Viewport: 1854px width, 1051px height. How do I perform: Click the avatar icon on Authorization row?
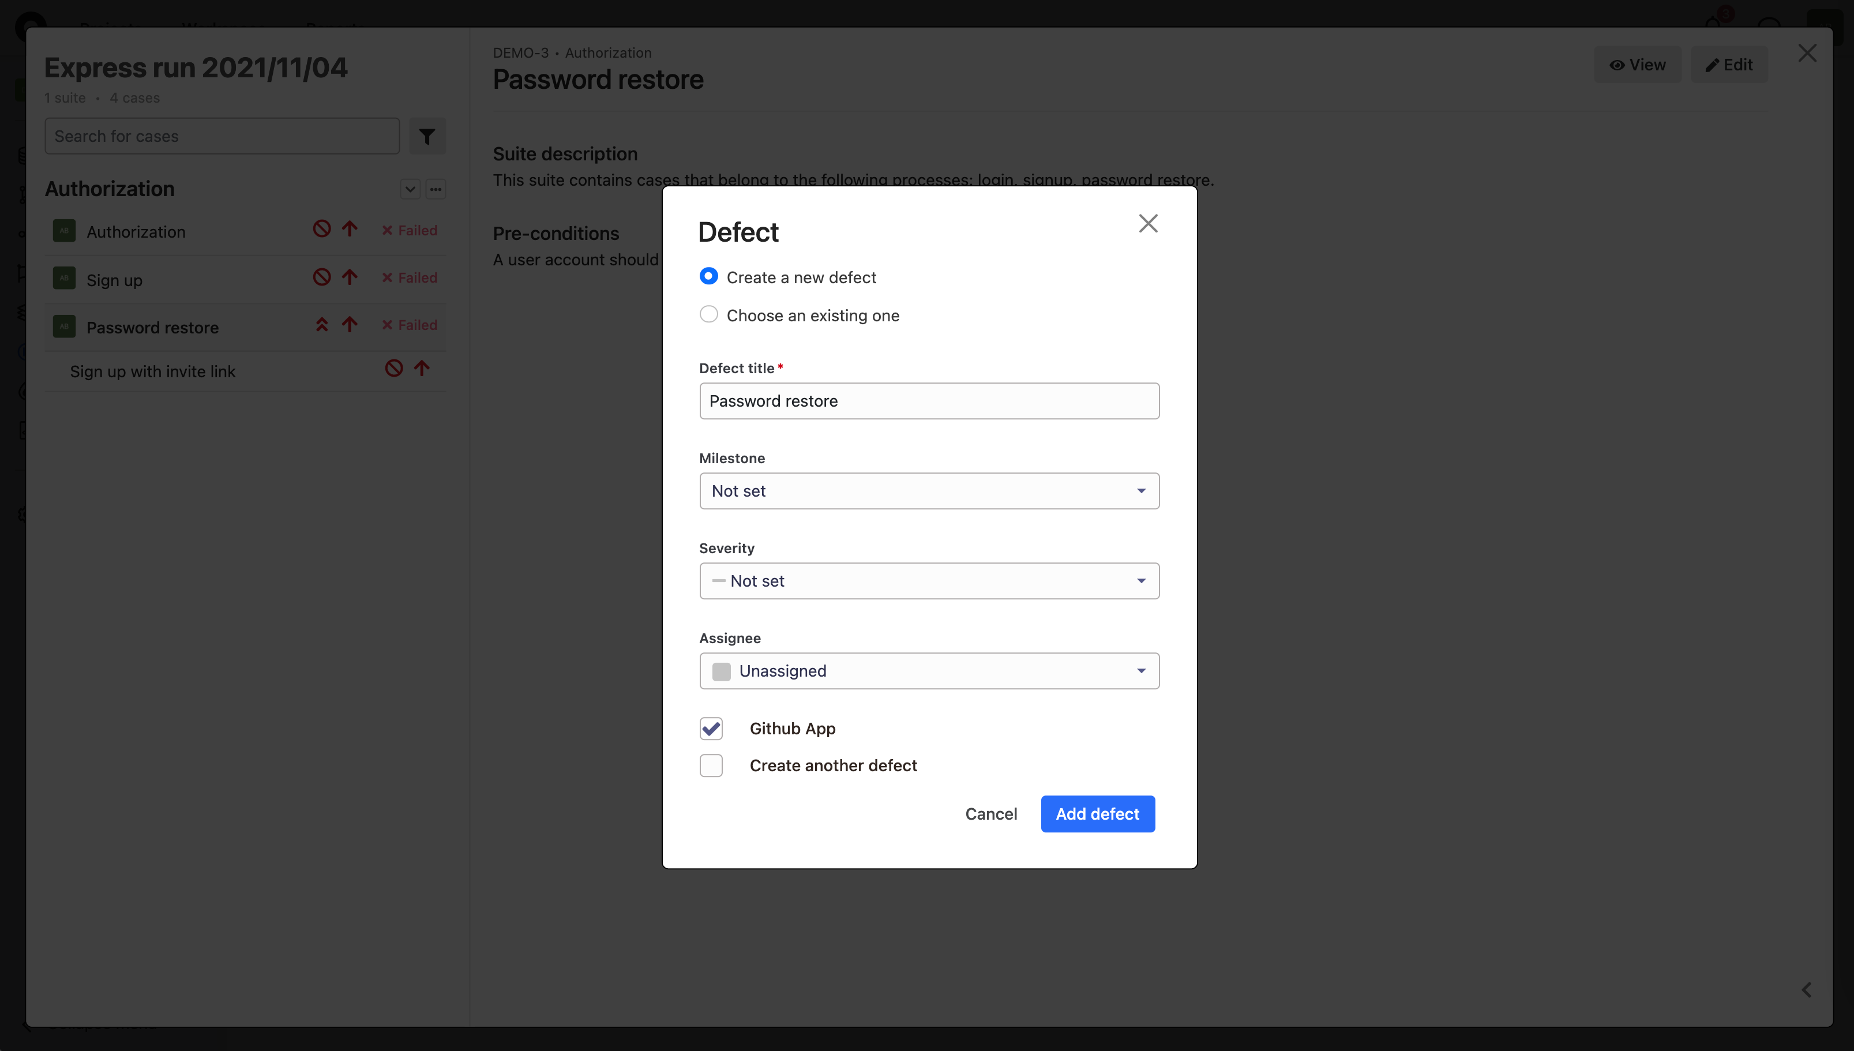64,231
